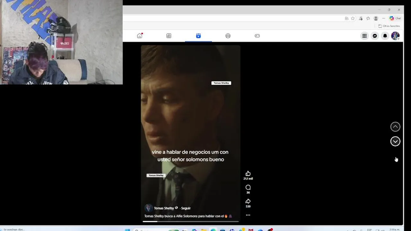The width and height of the screenshot is (411, 231).
Task: Open Copilot Chat in Edge
Action: pos(395,18)
